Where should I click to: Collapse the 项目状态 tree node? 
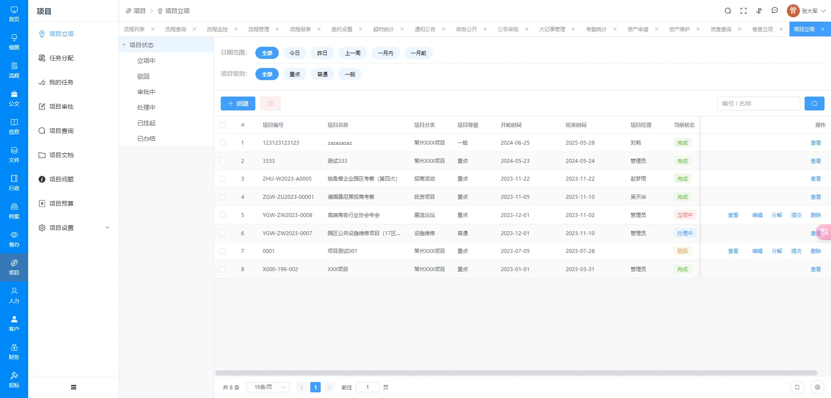click(124, 45)
